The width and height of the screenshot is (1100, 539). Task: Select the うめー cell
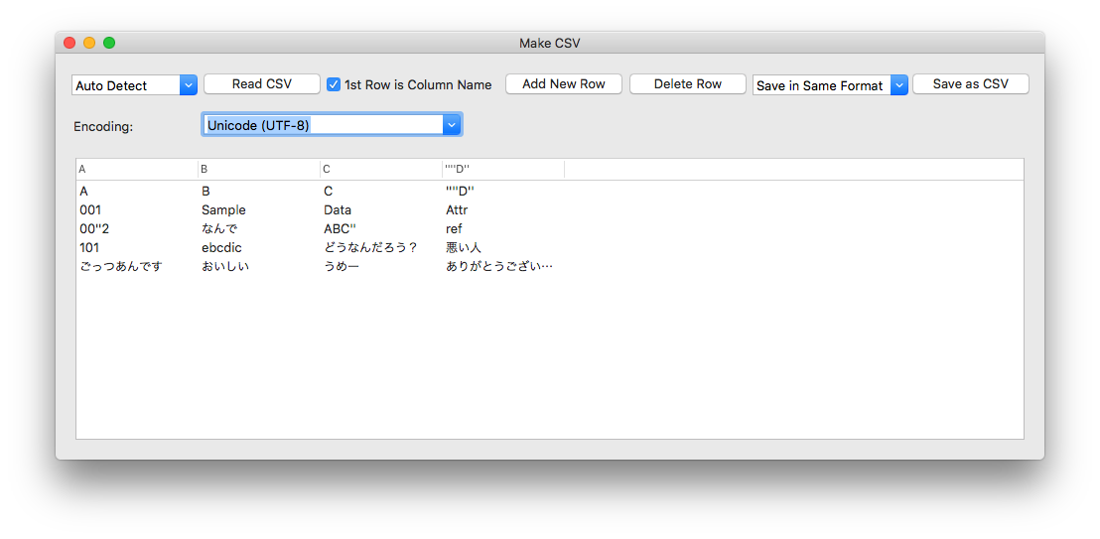(x=342, y=267)
